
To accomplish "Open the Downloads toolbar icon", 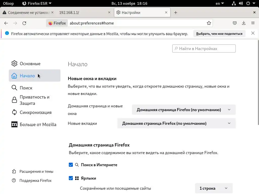I will pos(244,23).
